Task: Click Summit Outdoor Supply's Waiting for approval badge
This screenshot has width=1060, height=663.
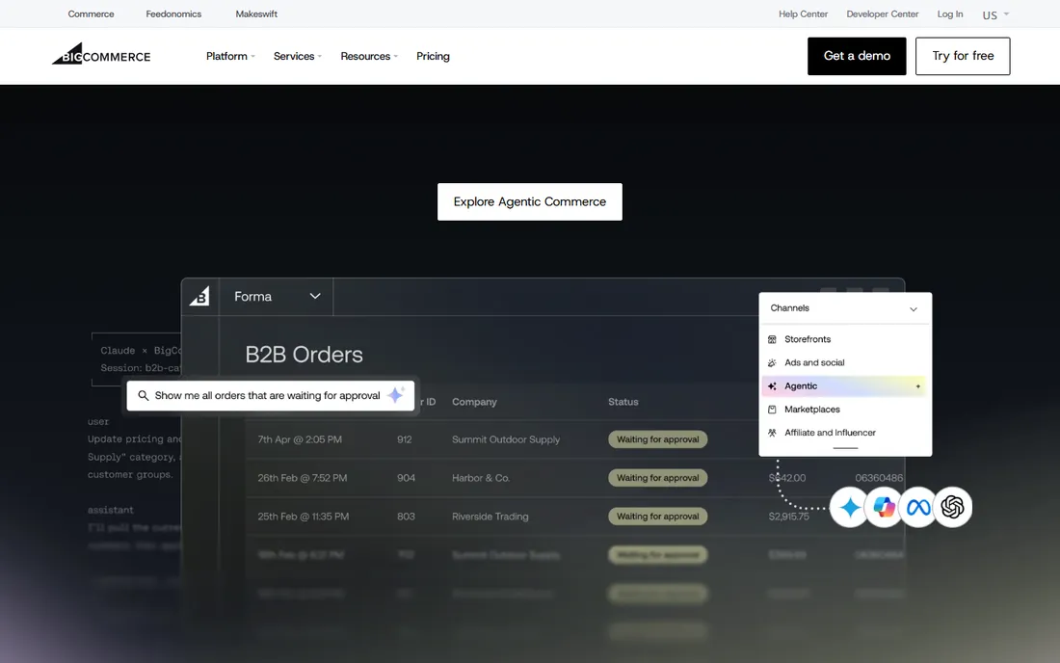Action: pos(658,439)
